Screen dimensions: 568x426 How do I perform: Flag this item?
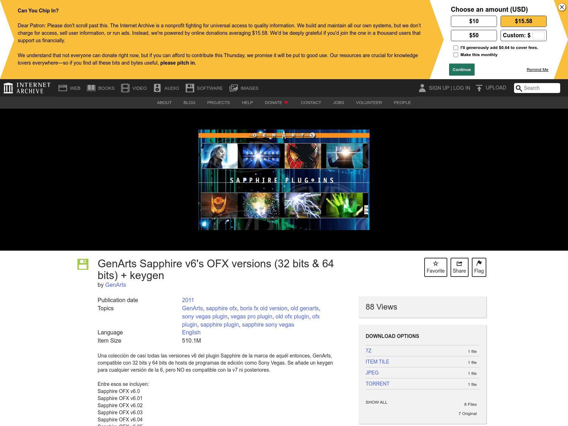pyautogui.click(x=479, y=267)
